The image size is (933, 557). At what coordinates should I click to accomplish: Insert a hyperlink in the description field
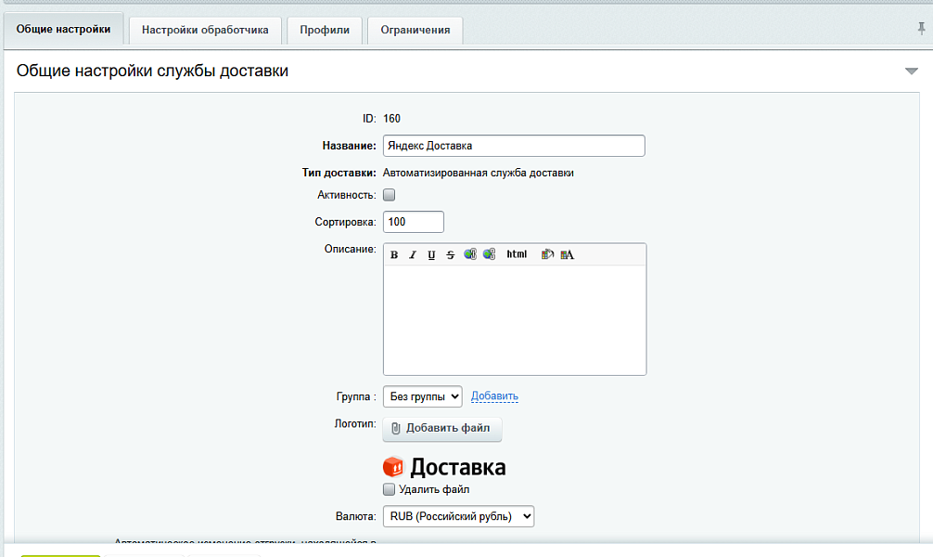pyautogui.click(x=470, y=253)
